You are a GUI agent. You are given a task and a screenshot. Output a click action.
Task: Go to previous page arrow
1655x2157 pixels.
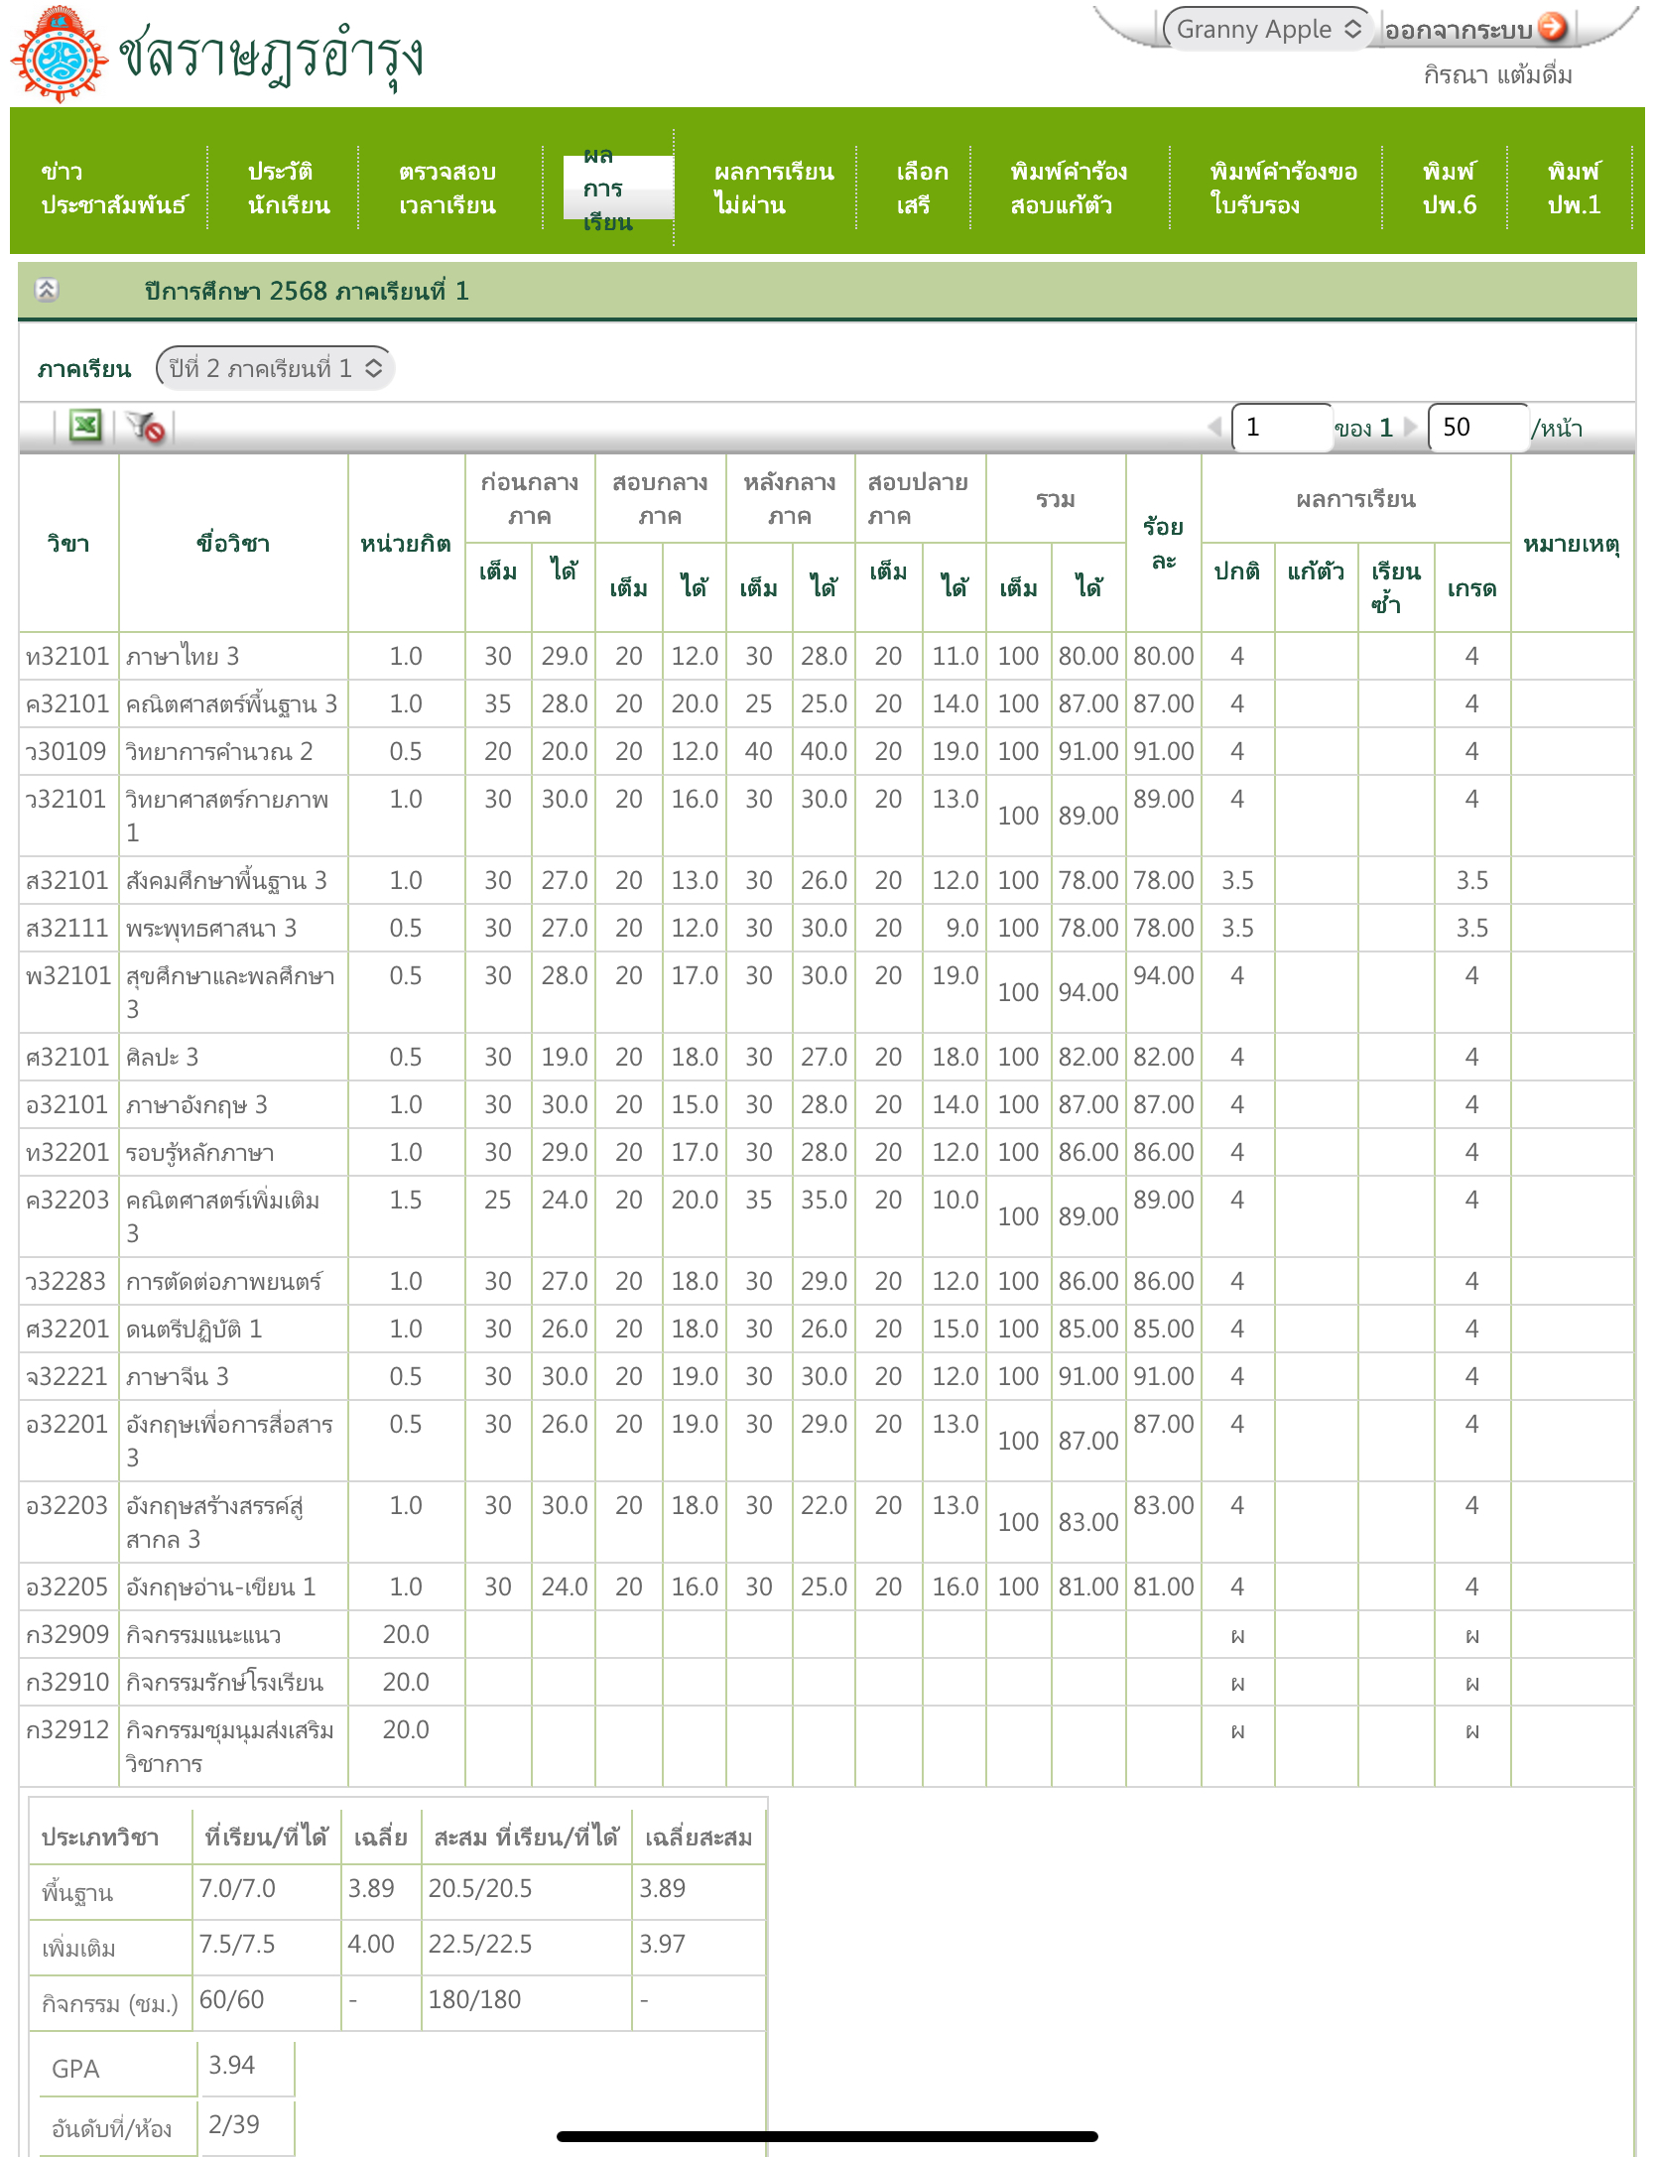1213,428
